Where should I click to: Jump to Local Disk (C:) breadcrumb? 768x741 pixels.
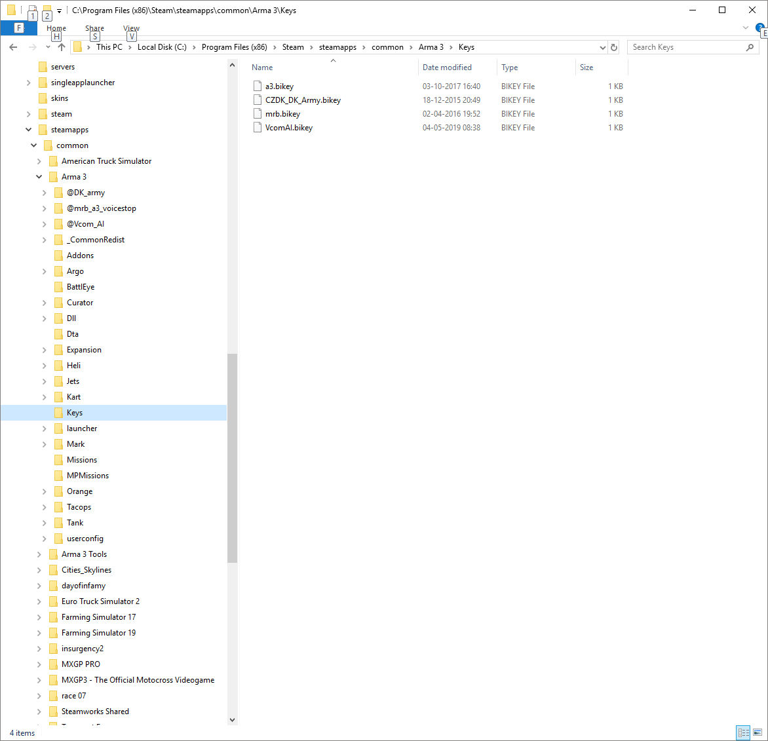tap(162, 47)
